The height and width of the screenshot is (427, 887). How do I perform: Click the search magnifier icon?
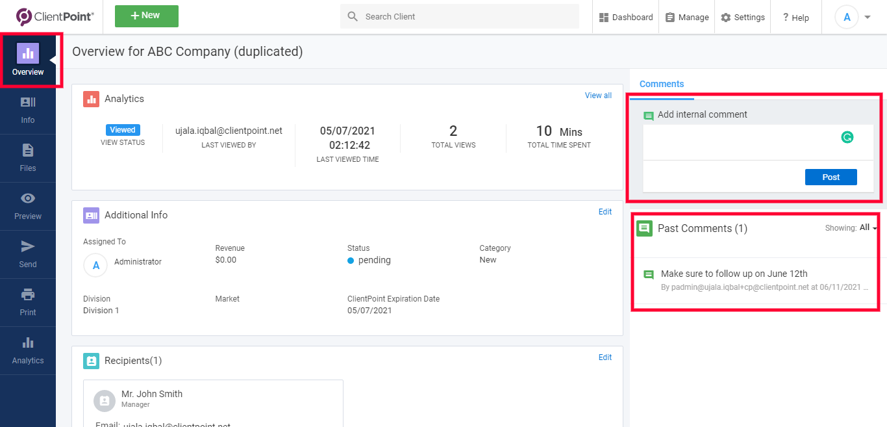pyautogui.click(x=353, y=17)
